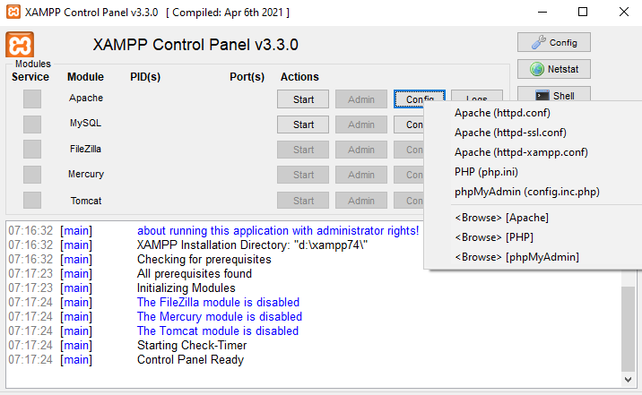642x395 pixels.
Task: Click log line 'Checking for prerequisites'
Action: pos(204,259)
